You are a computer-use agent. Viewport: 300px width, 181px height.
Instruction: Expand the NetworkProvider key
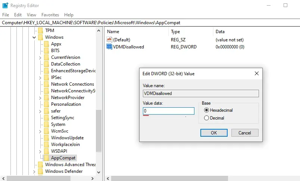point(40,98)
